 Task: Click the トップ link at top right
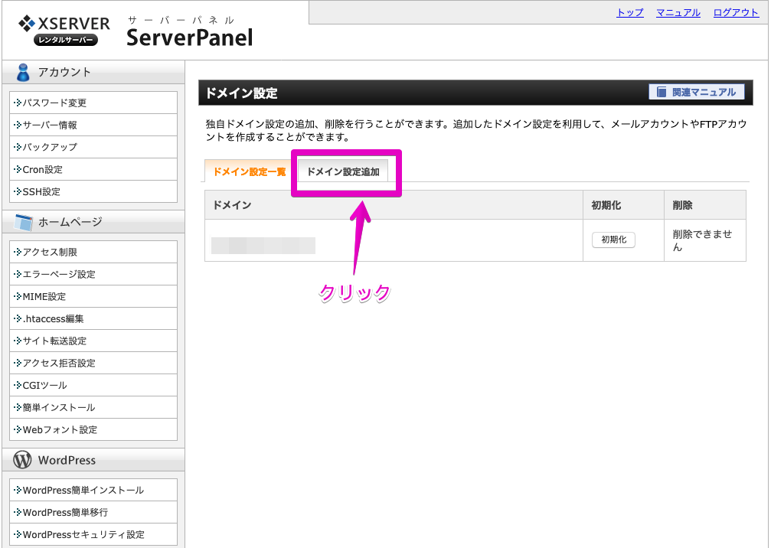pyautogui.click(x=629, y=12)
